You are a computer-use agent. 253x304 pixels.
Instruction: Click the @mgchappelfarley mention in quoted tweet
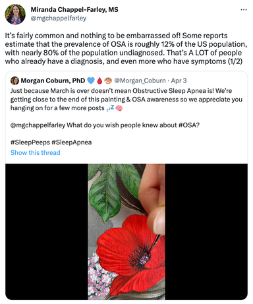pyautogui.click(x=38, y=125)
